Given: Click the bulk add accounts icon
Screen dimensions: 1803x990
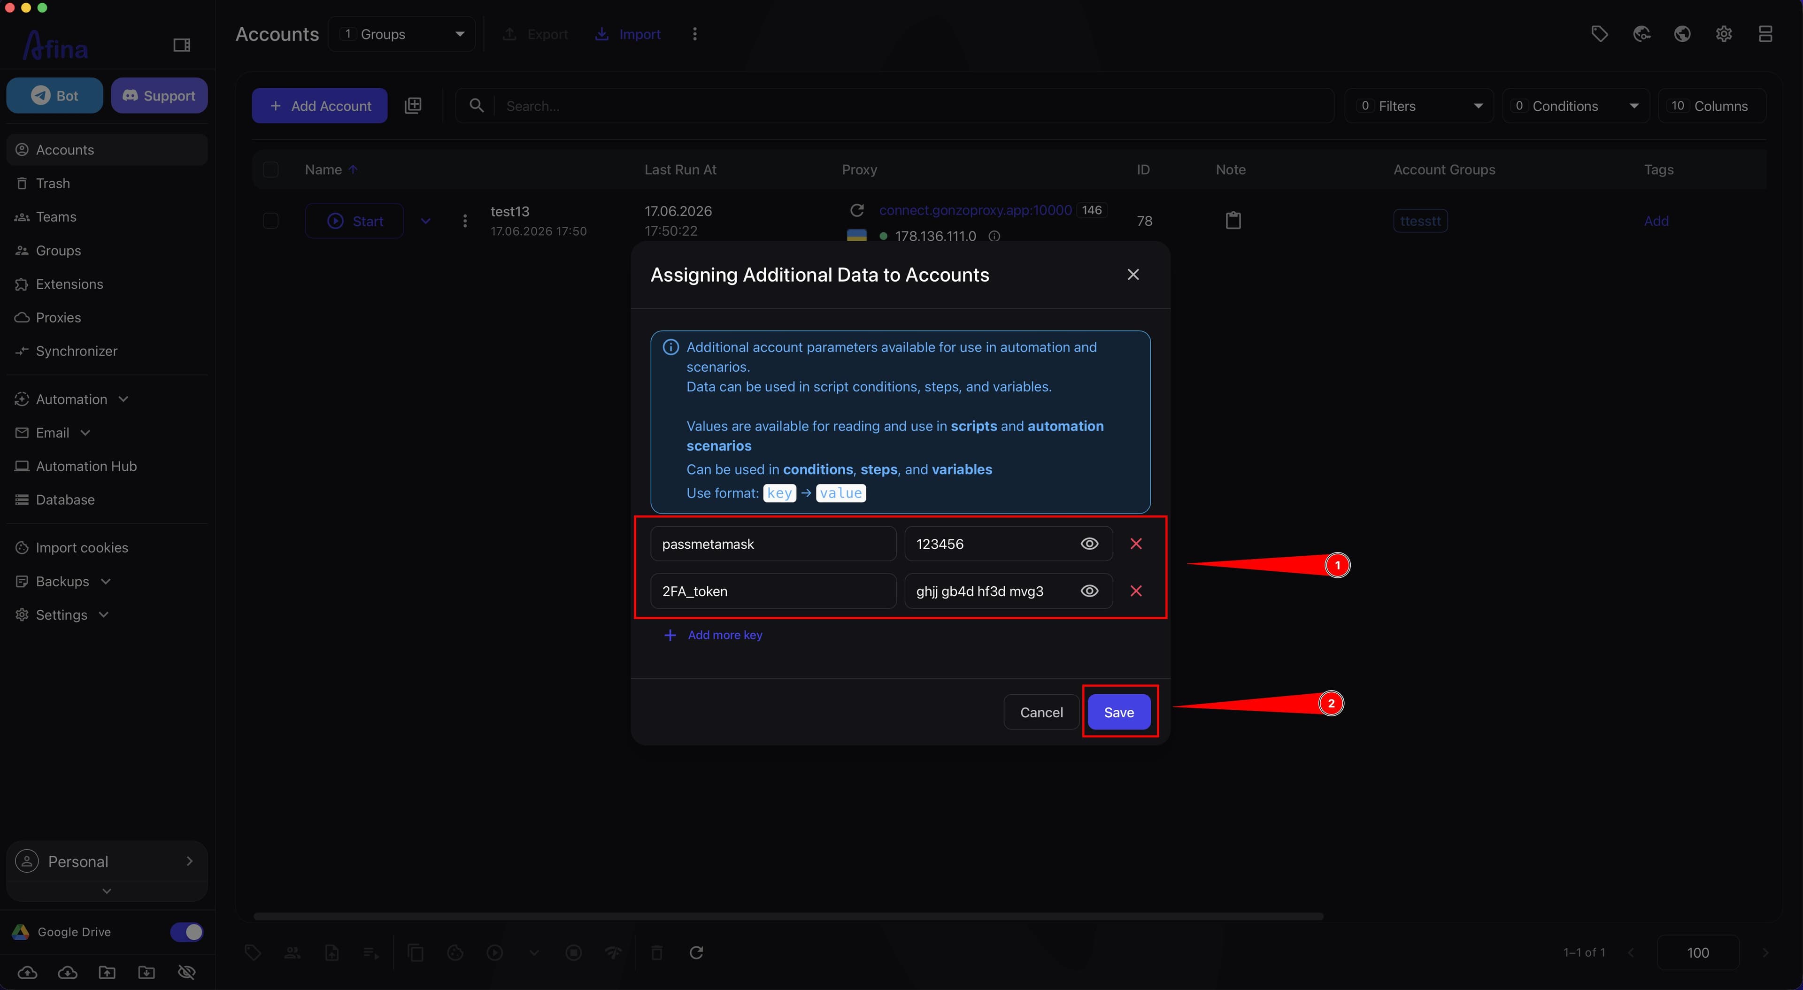Looking at the screenshot, I should (x=413, y=106).
